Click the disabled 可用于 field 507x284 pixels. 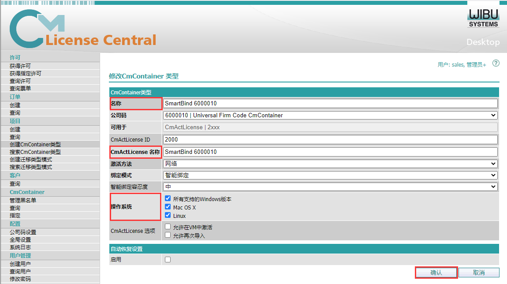pyautogui.click(x=330, y=127)
